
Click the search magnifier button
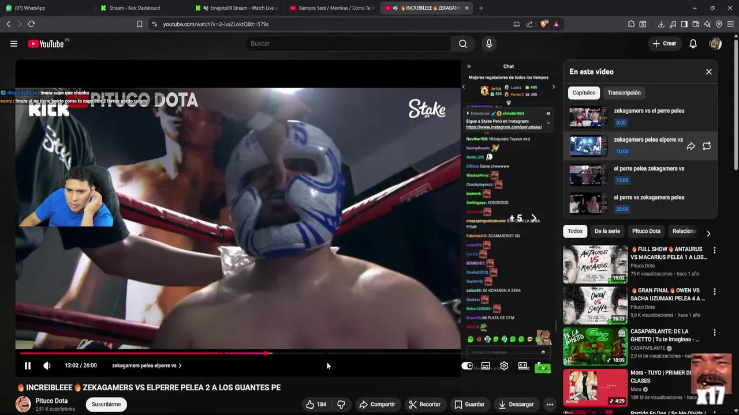tap(463, 44)
